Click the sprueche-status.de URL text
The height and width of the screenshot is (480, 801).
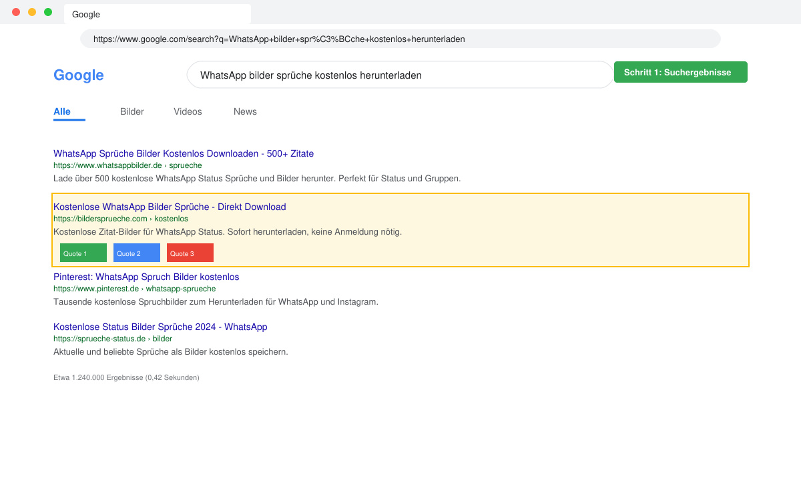click(113, 339)
